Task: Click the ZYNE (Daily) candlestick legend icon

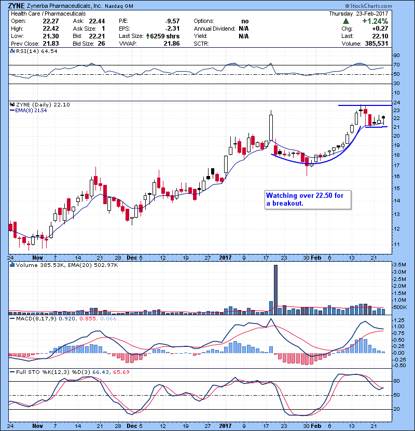Action: 12,104
